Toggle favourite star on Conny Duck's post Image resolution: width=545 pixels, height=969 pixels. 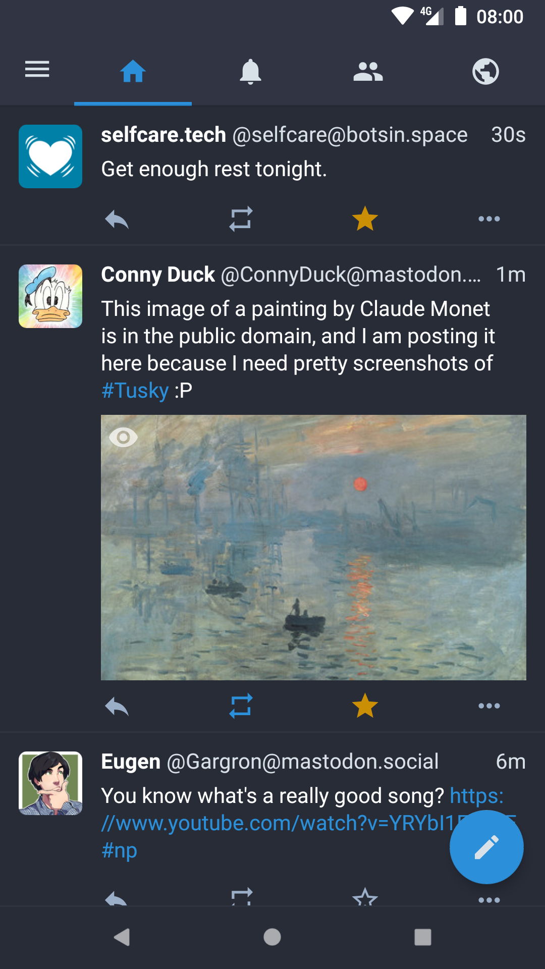(365, 706)
